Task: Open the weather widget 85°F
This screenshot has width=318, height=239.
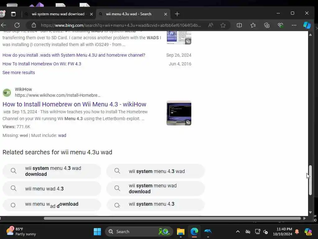Action: click(x=21, y=232)
